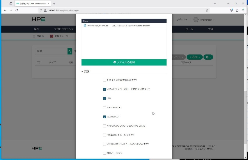Uncheck the UEFI checkbox
The height and width of the screenshot is (160, 248).
[104, 99]
